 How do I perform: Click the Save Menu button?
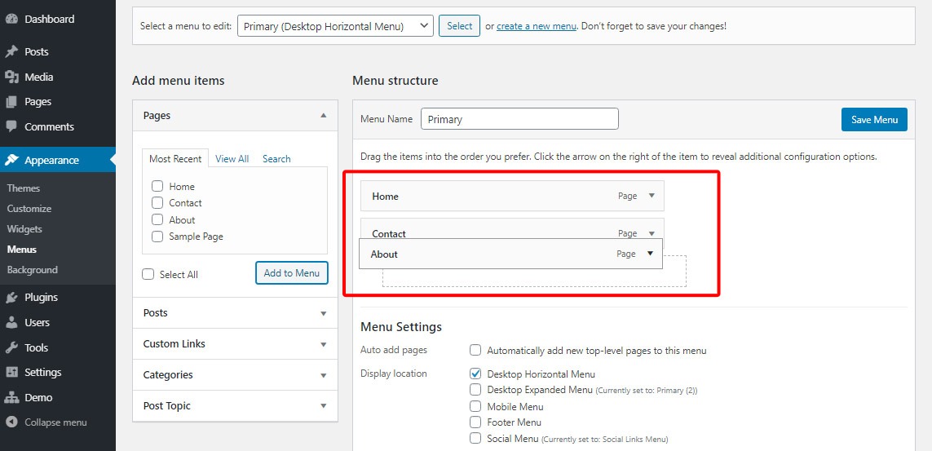click(874, 119)
